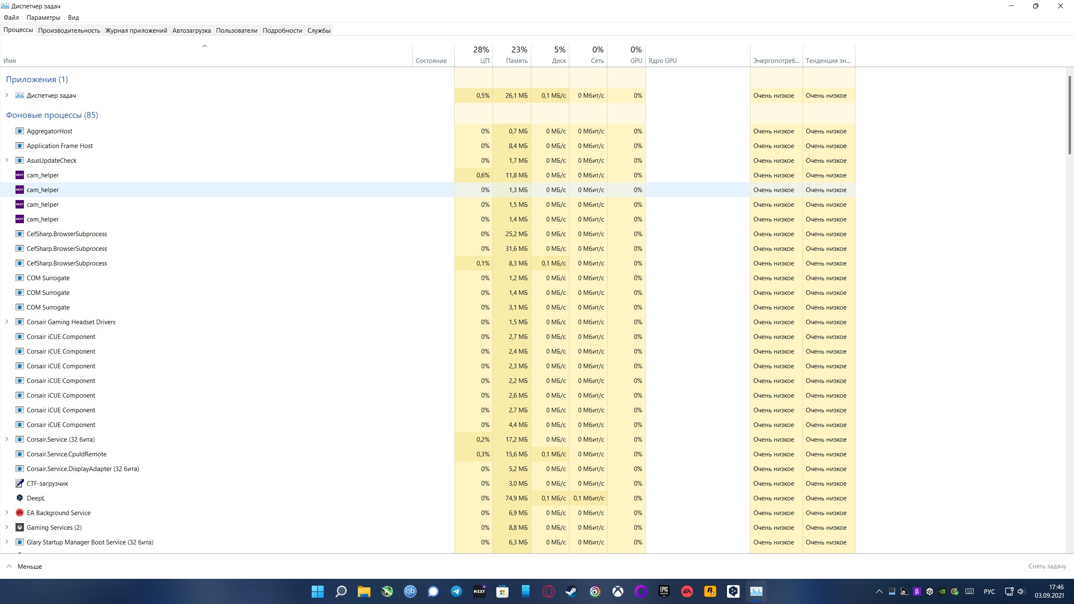Click the Фоновые процессы (85) heading
1074x604 pixels.
pos(52,115)
